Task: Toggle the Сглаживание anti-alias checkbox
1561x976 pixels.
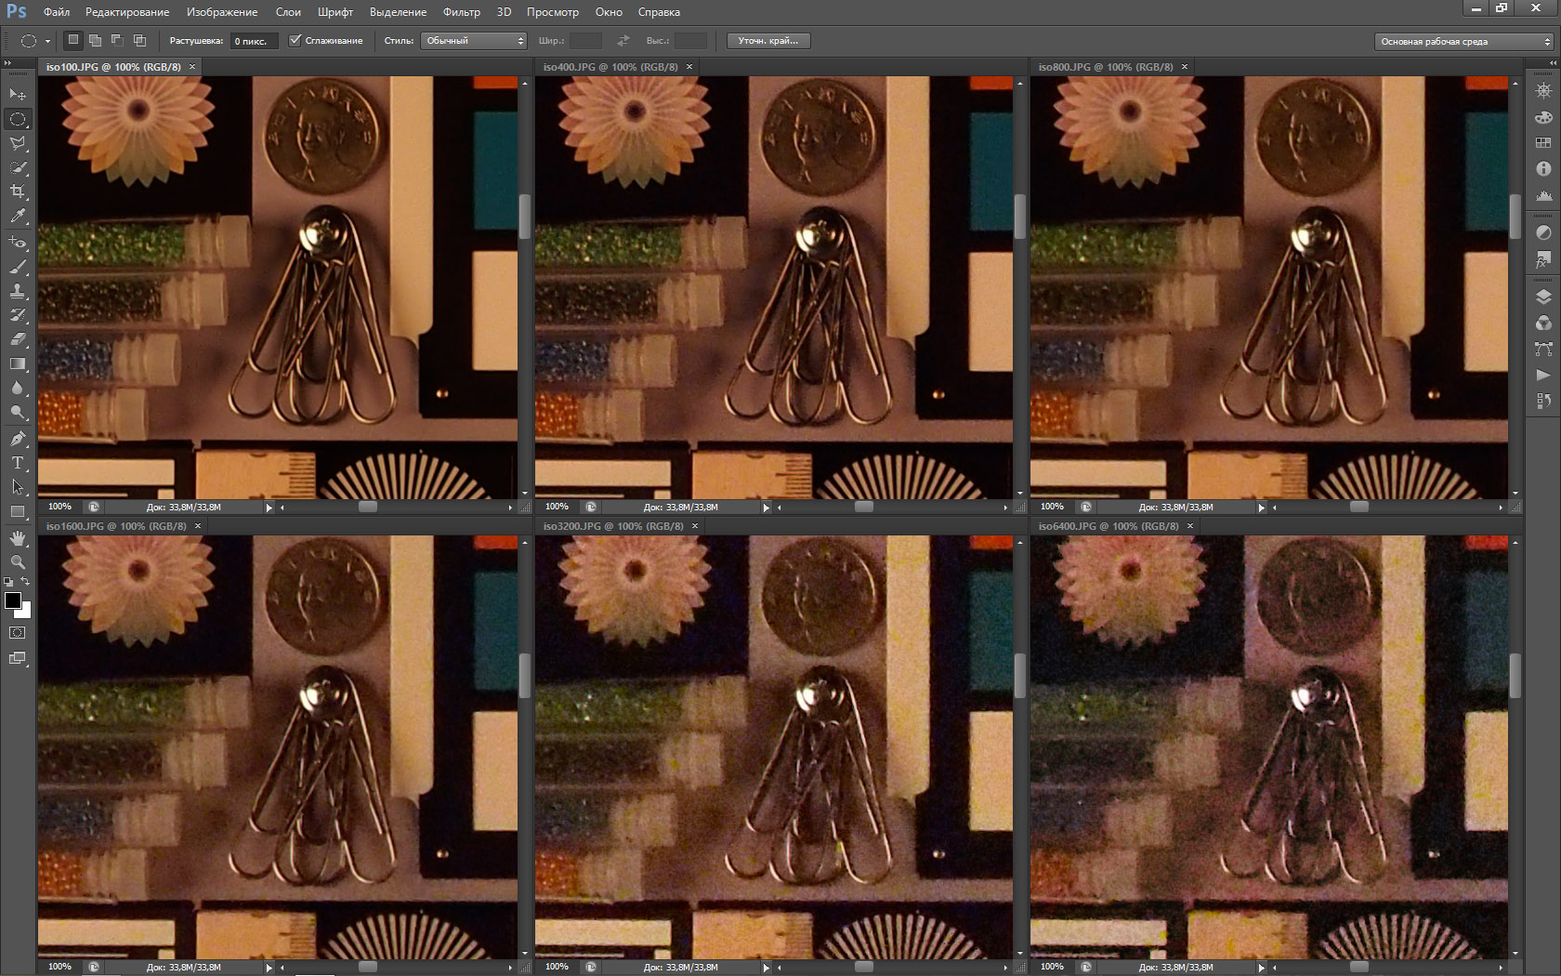Action: tap(295, 41)
